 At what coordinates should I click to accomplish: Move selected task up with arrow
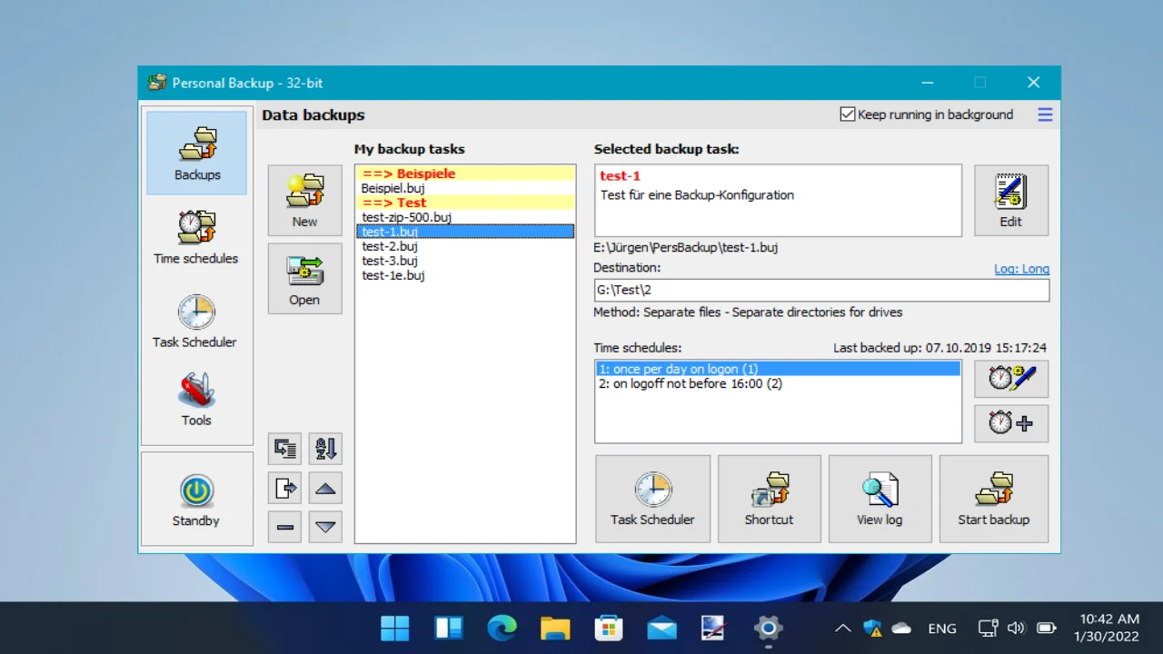pos(325,489)
